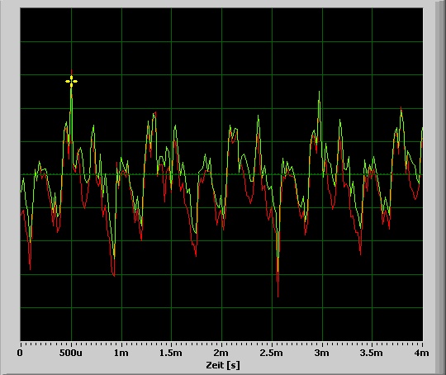Viewport: 446px width, 375px height.
Task: Click the red trace minimum near 1.75m
Action: pos(196,254)
